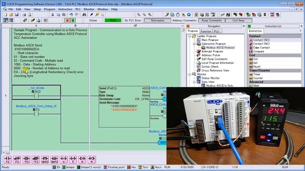Insert normally open contact F2
The height and width of the screenshot is (171, 305).
click(x=8, y=160)
